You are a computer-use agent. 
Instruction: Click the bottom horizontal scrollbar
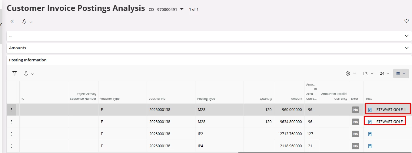[x=324, y=152]
